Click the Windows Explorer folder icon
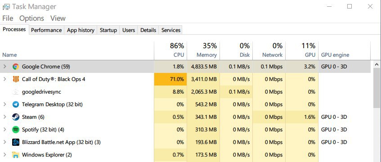381x162 pixels. (x=16, y=155)
